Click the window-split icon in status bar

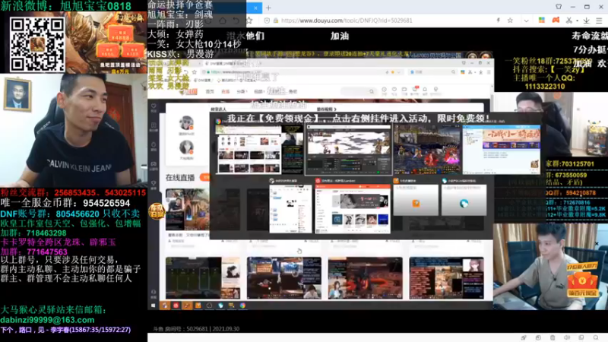click(x=581, y=337)
